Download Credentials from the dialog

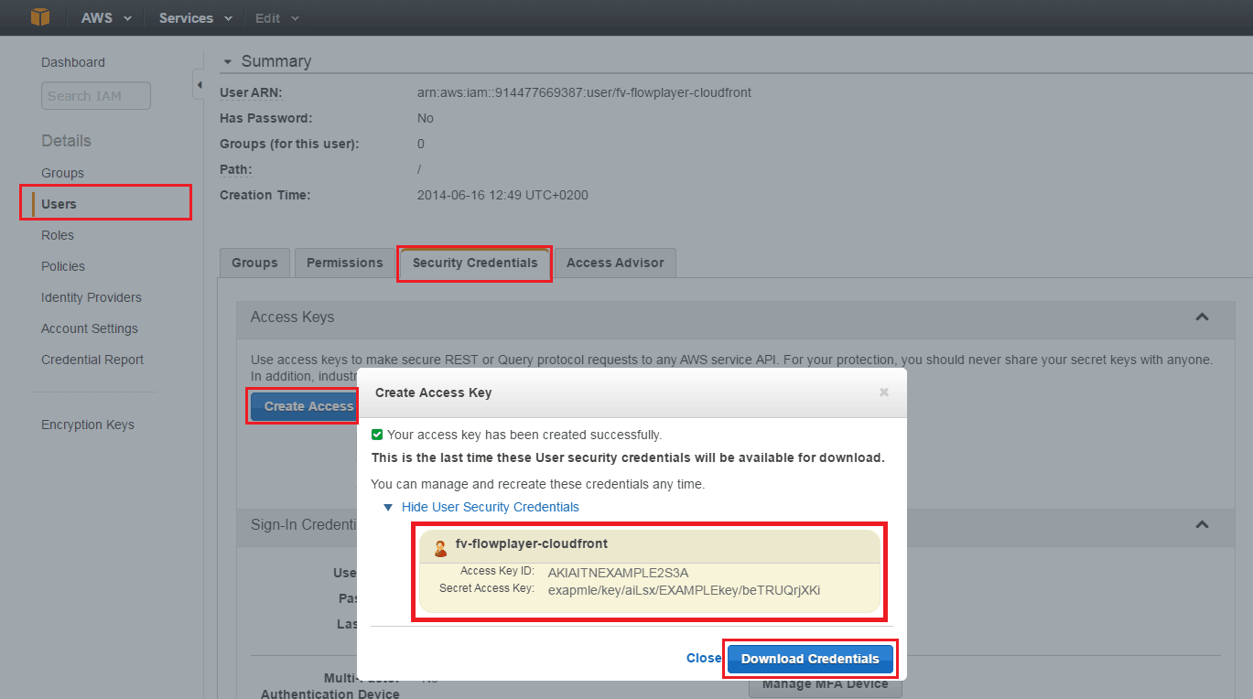[x=810, y=659]
